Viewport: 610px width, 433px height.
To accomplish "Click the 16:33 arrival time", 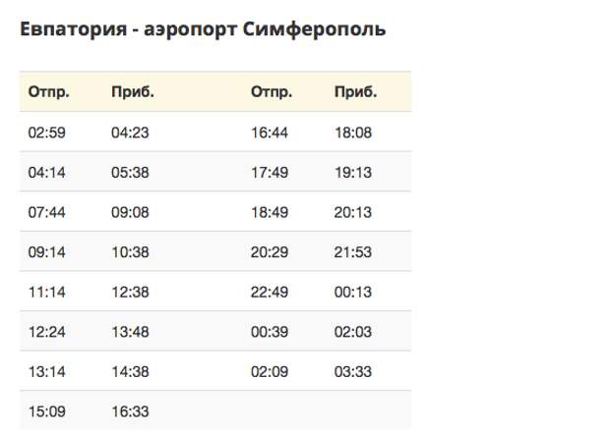I will pyautogui.click(x=130, y=411).
